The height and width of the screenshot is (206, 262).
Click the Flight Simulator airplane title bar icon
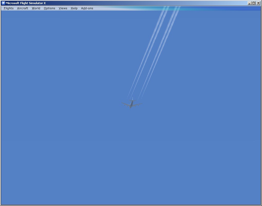click(x=3, y=3)
